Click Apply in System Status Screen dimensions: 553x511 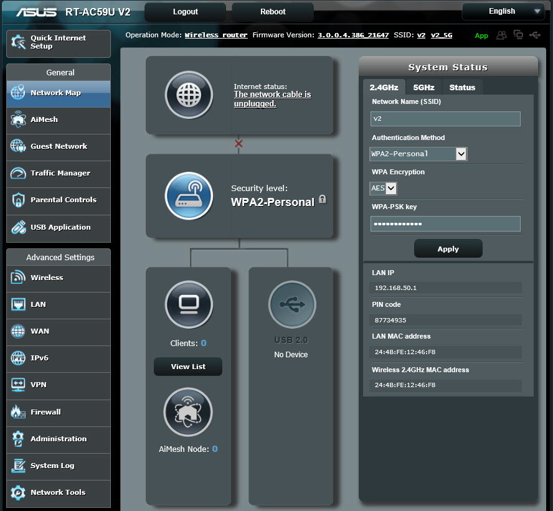click(448, 249)
